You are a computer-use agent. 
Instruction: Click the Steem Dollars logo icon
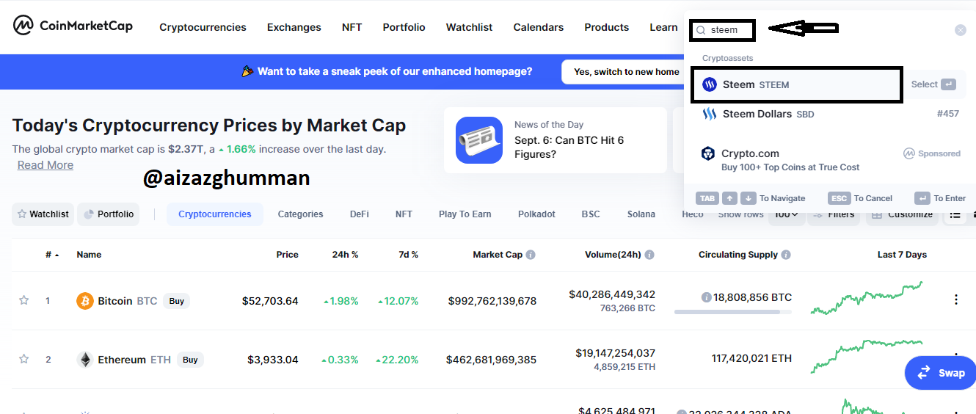click(x=710, y=114)
